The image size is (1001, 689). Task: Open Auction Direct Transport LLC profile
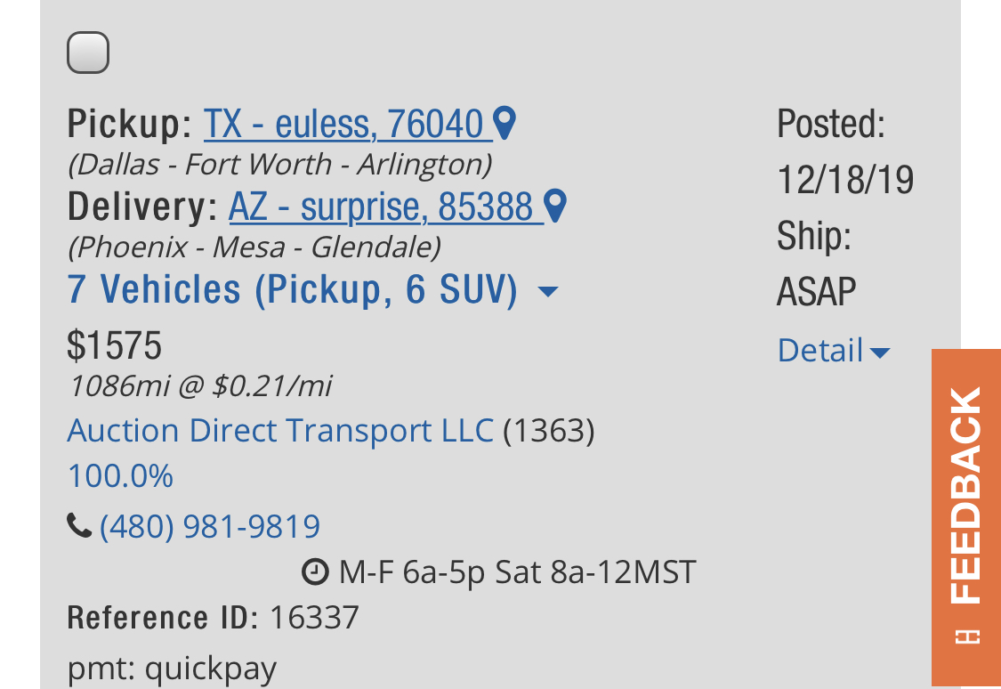(x=280, y=430)
